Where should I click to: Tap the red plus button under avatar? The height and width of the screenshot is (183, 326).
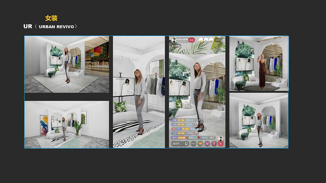pyautogui.click(x=221, y=144)
